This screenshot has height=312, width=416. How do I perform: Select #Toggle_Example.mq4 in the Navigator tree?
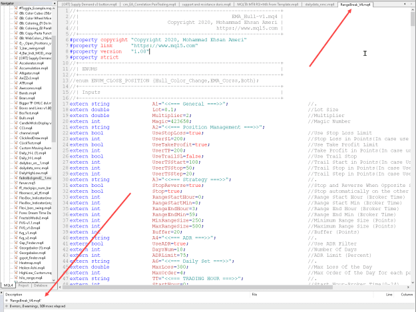[x=35, y=8]
